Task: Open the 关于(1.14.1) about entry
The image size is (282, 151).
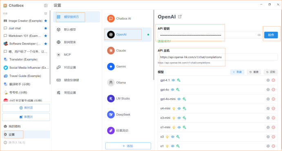Action: pos(26,142)
